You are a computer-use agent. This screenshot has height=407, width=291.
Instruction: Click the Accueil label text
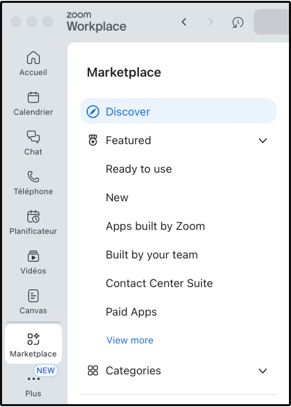(x=33, y=72)
